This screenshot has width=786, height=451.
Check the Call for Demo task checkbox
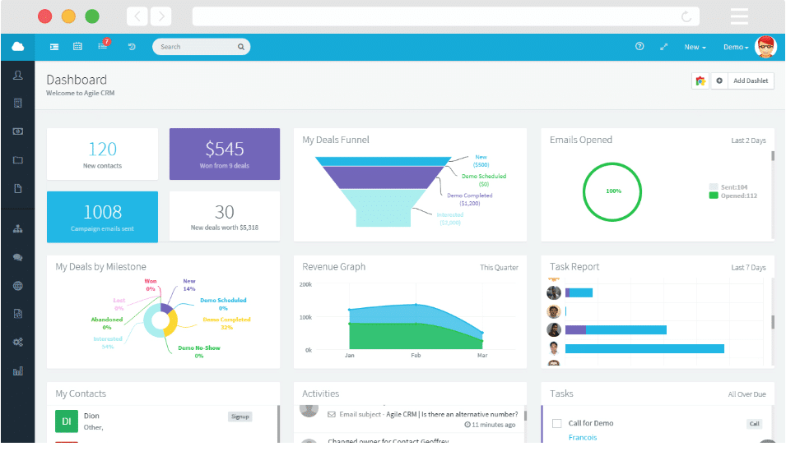click(556, 423)
